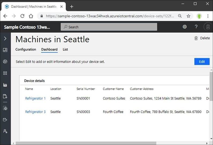Open a new browser tab

coord(72,6)
